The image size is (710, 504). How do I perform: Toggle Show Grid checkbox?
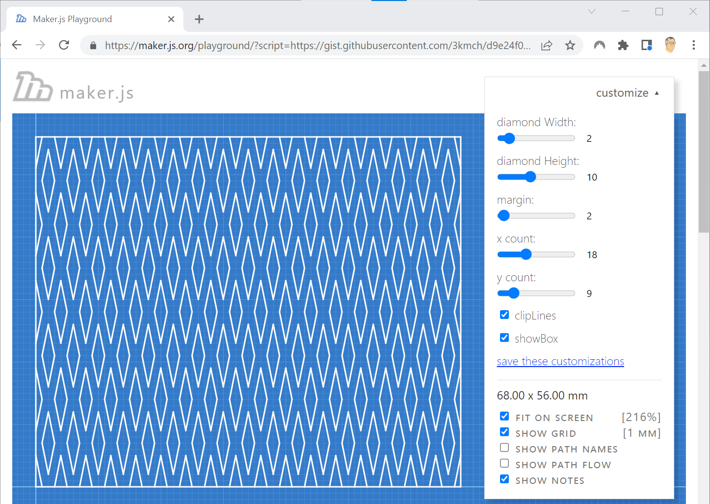[504, 432]
